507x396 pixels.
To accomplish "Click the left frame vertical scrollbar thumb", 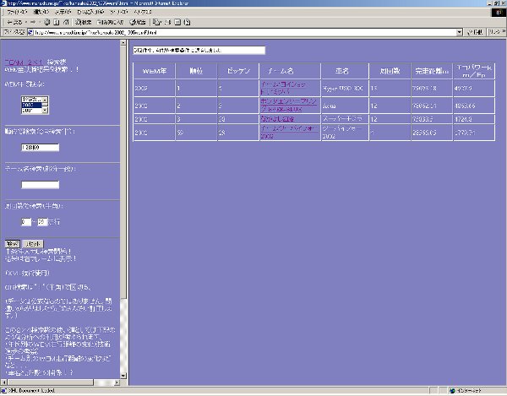I will click(123, 172).
